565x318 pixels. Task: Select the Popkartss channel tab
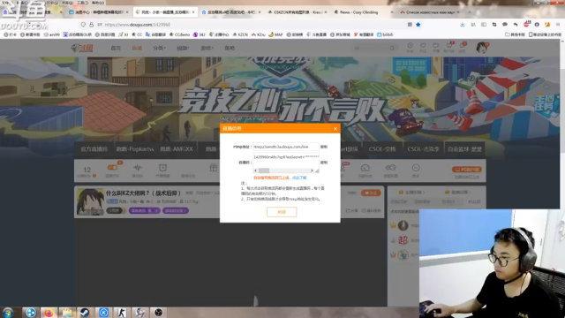tap(135, 149)
